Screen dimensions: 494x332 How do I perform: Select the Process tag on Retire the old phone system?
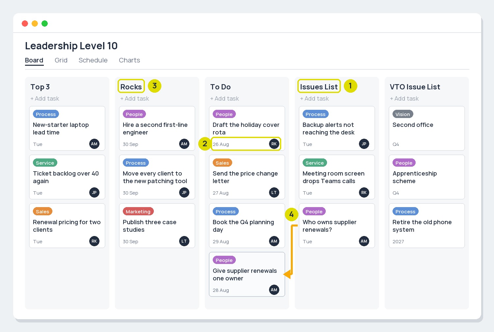click(405, 211)
